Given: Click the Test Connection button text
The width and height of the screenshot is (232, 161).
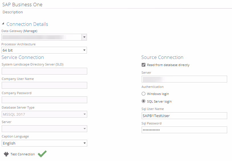Looking at the screenshot, I should click(23, 154).
